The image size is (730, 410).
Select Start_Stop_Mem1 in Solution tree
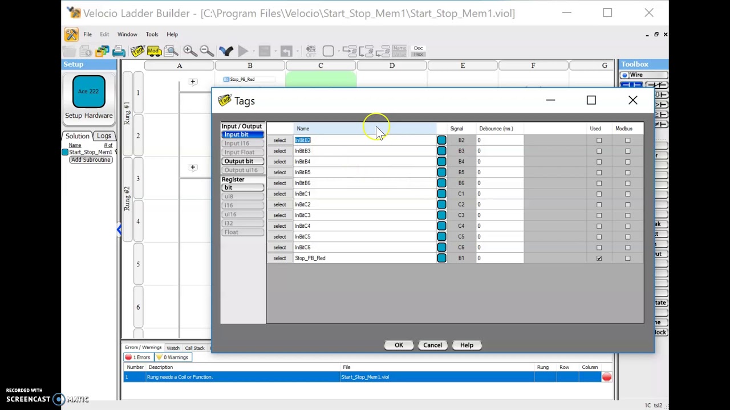[90, 152]
